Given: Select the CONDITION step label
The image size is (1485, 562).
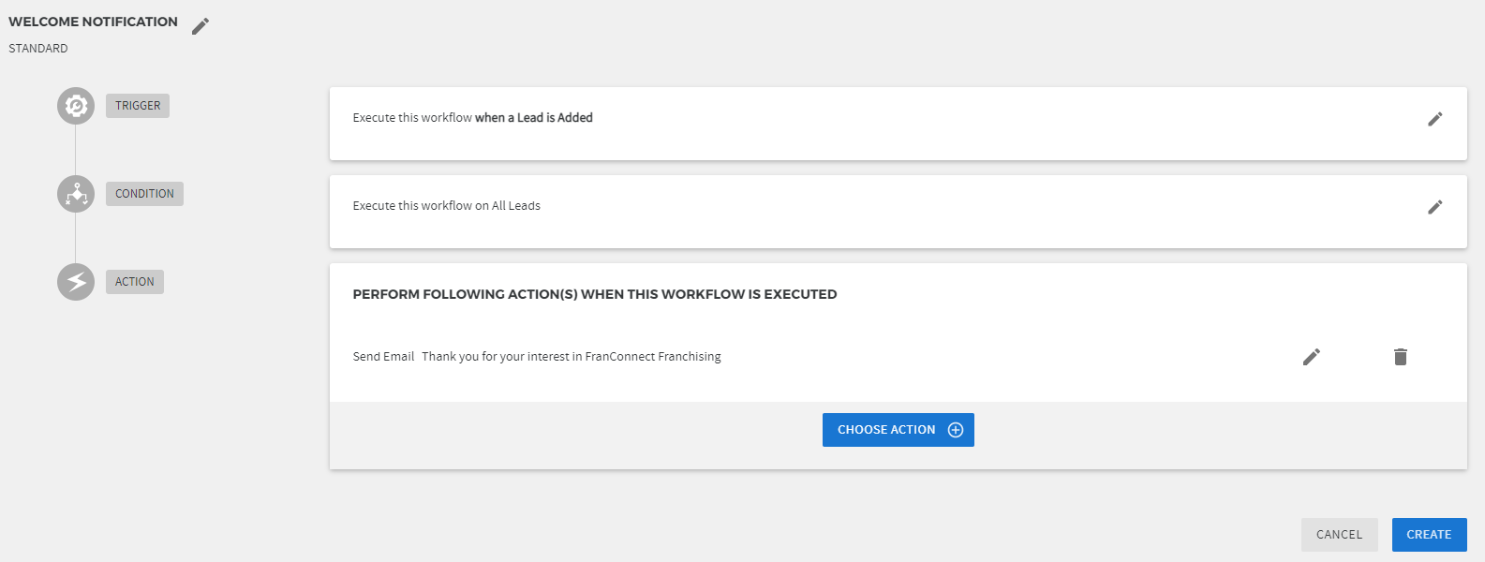Looking at the screenshot, I should (144, 194).
